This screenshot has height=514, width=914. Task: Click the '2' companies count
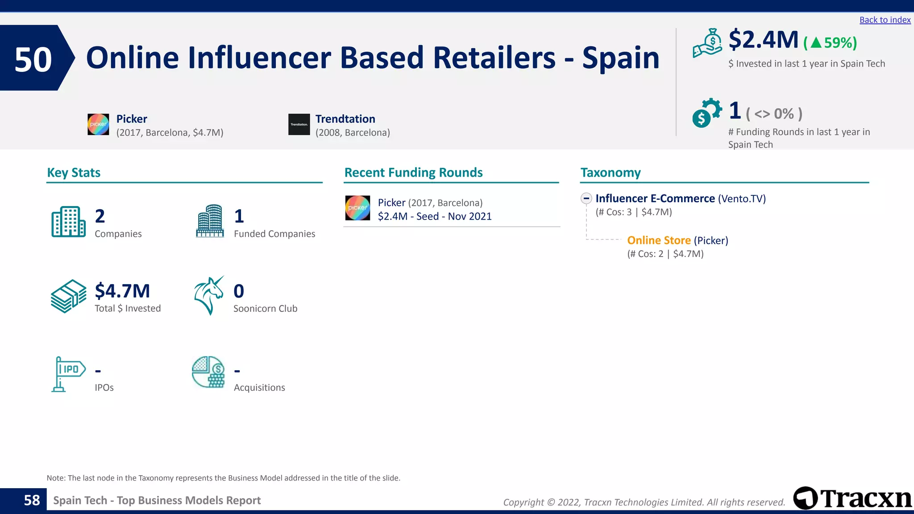point(100,216)
